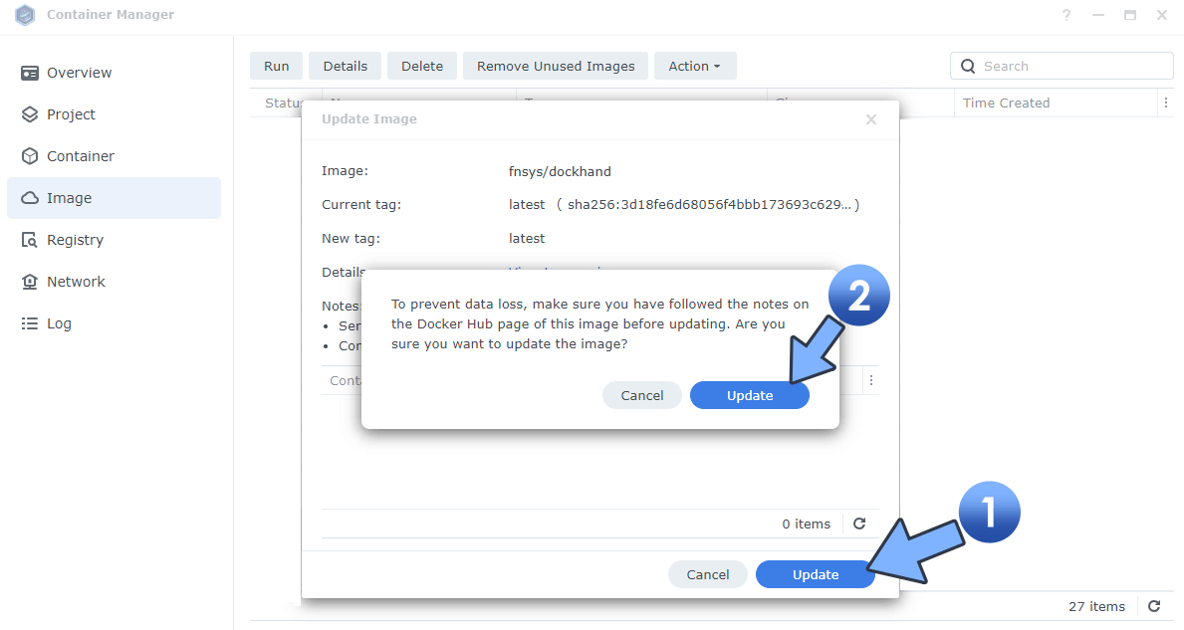
Task: Click the Run button in the toolbar
Action: [x=276, y=65]
